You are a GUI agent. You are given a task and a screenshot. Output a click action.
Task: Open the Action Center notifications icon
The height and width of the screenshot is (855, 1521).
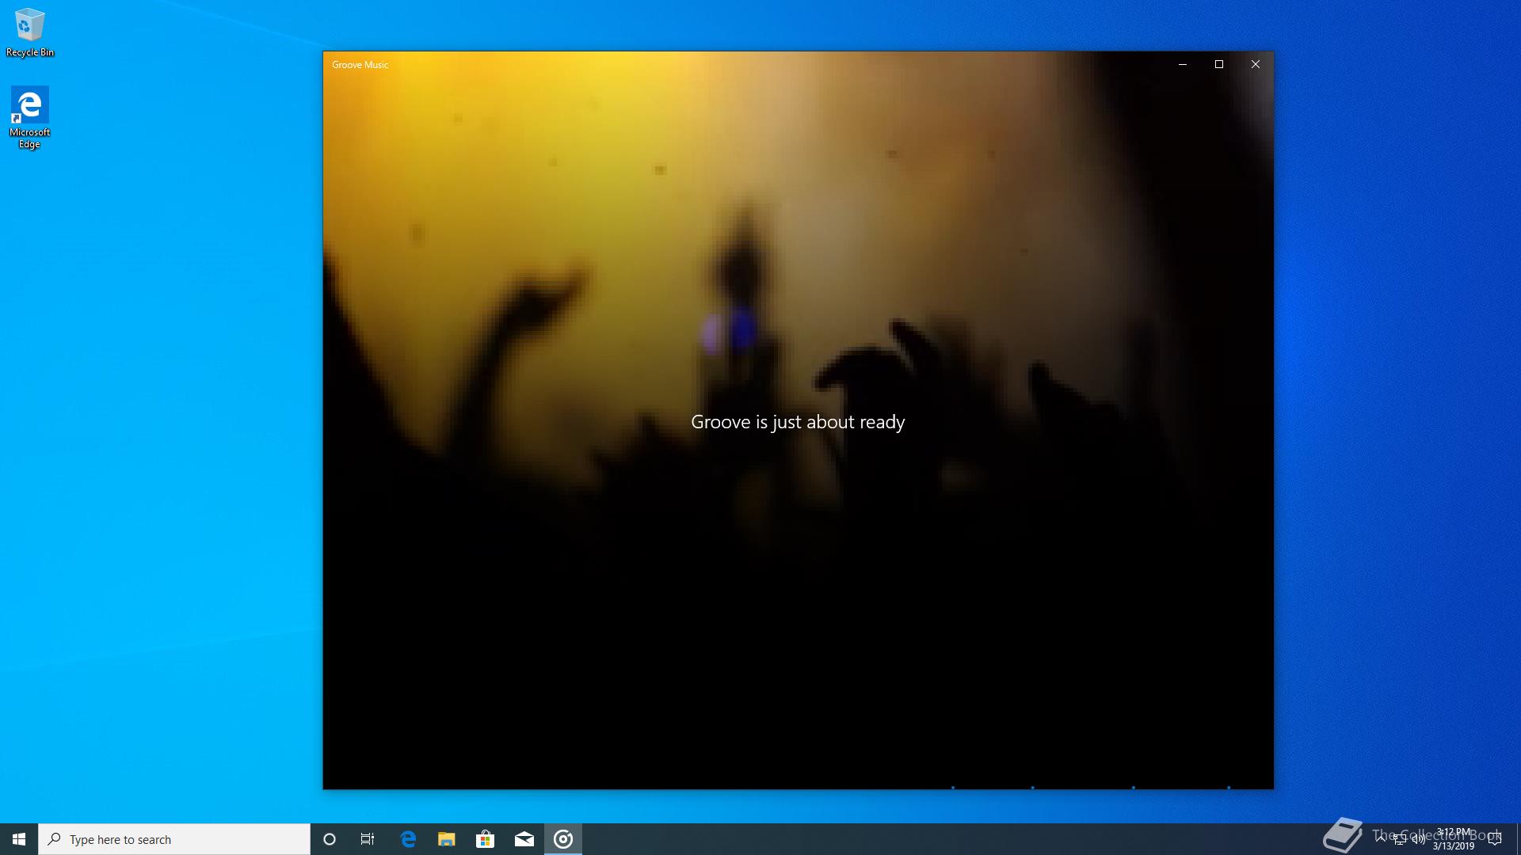tap(1495, 839)
